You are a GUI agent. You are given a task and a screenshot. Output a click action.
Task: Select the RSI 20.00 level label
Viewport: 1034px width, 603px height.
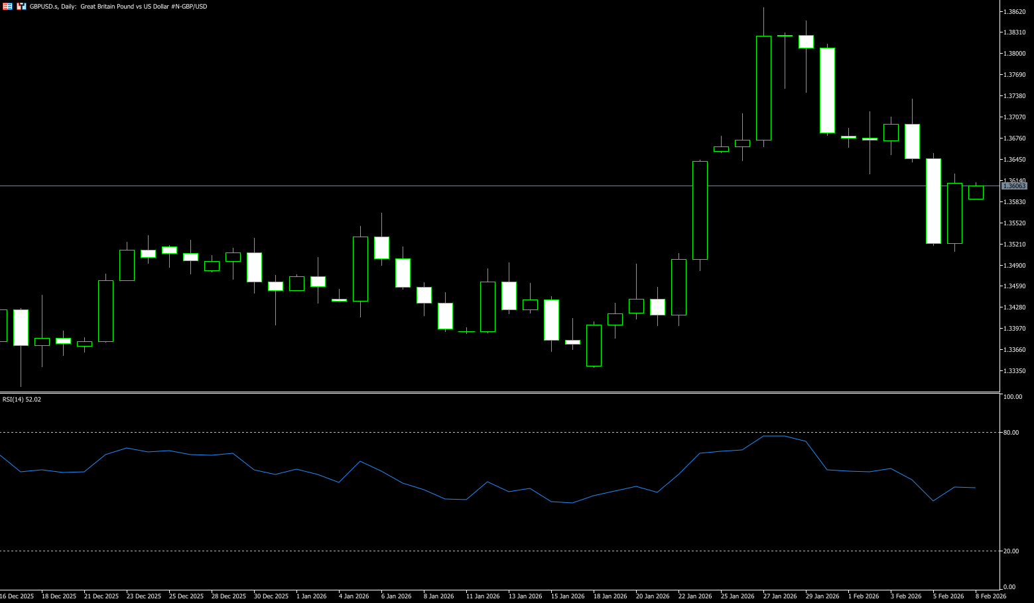(x=1011, y=551)
